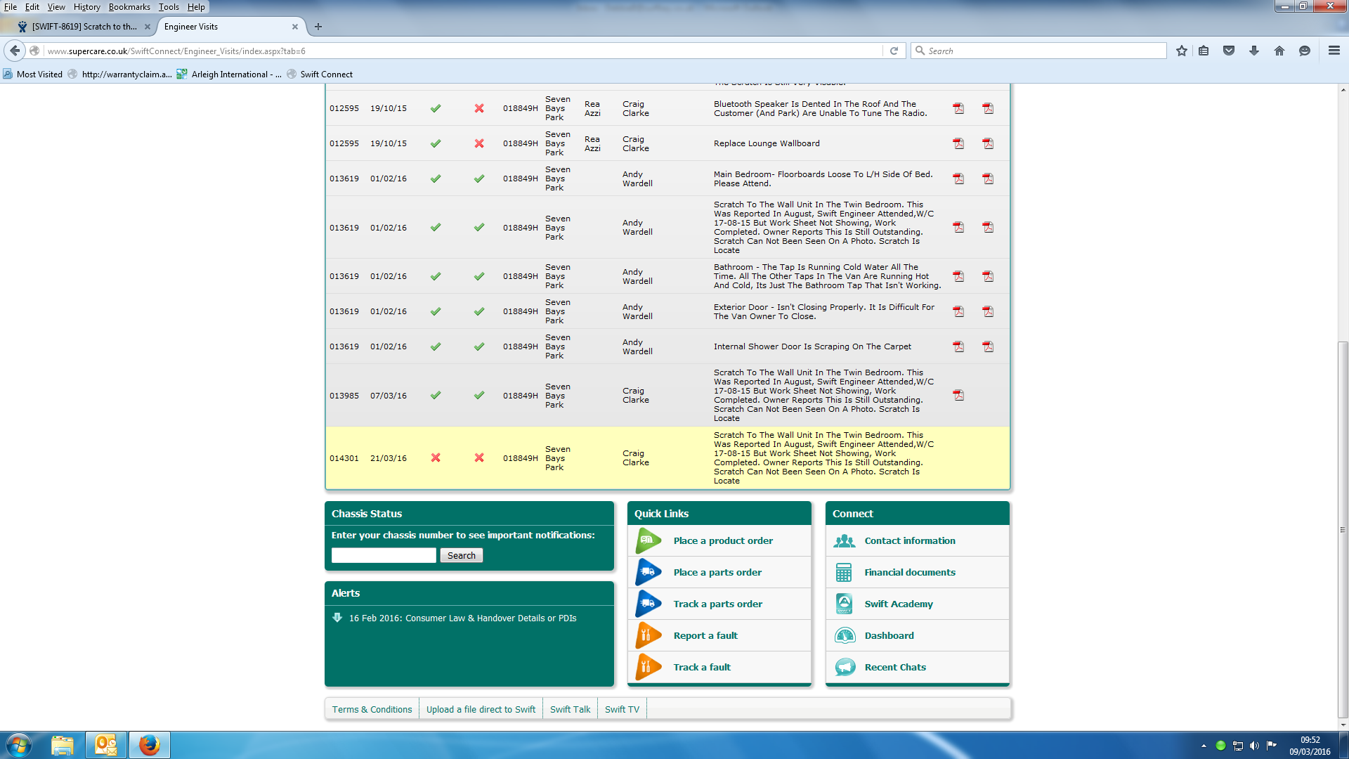The image size is (1349, 759).
Task: Open Upload a file direct to Swift link
Action: click(x=481, y=709)
